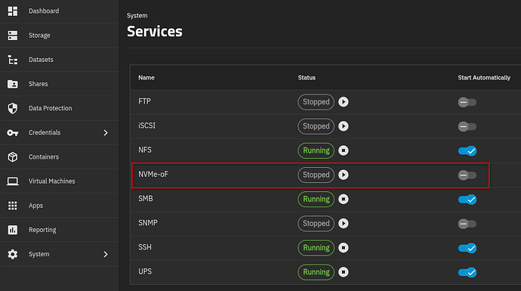Disable UPS start automatically toggle
Image resolution: width=521 pixels, height=291 pixels.
pyautogui.click(x=467, y=272)
